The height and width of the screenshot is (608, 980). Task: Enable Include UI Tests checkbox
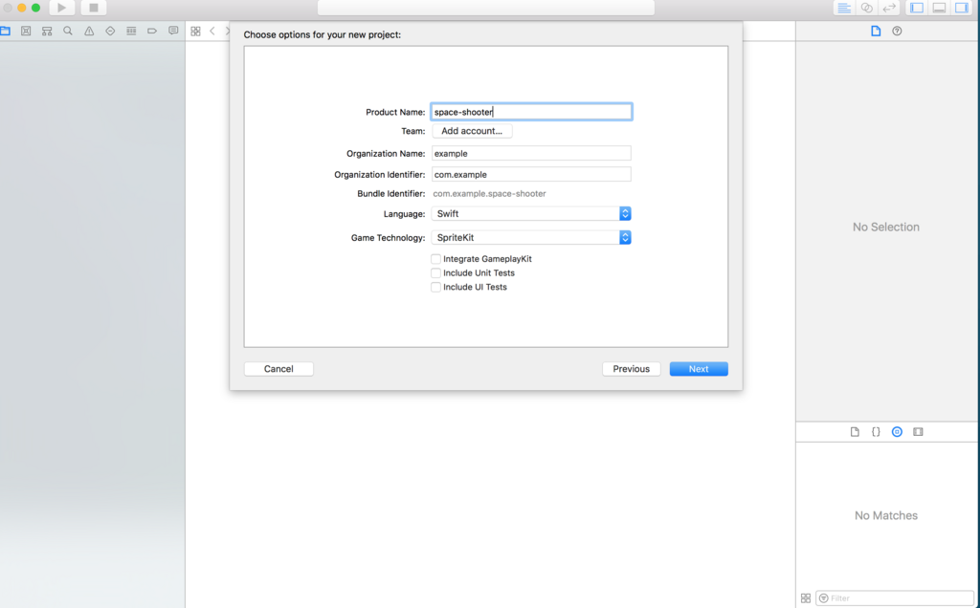point(435,287)
